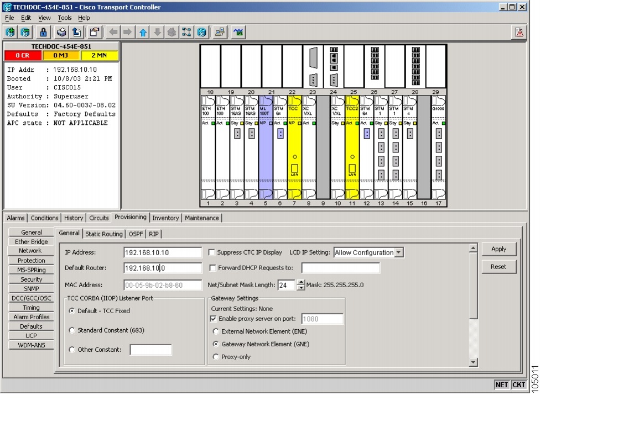Click the grayed back arrow icon
The image size is (634, 422).
[113, 32]
